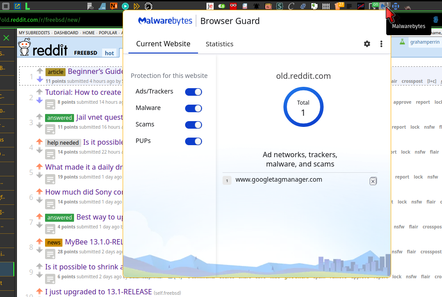Disable Ads/Trackers protection toggle
Image resolution: width=442 pixels, height=297 pixels.
[x=193, y=92]
